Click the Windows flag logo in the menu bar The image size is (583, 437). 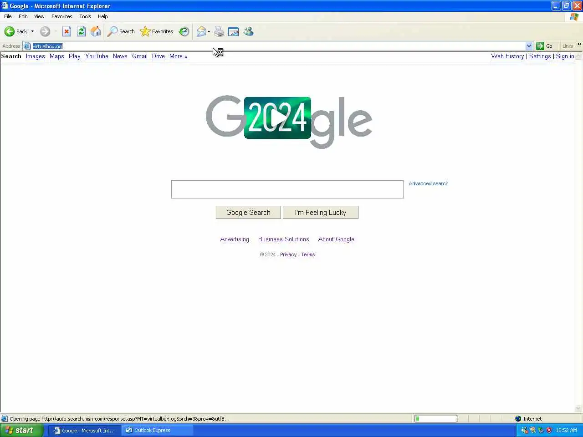[x=574, y=17]
